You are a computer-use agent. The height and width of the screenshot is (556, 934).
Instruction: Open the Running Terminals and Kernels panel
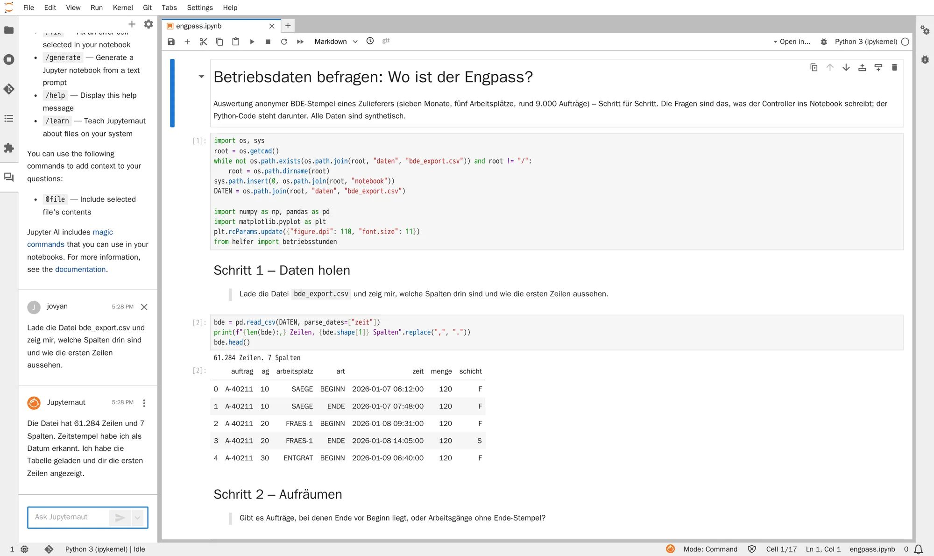click(9, 60)
